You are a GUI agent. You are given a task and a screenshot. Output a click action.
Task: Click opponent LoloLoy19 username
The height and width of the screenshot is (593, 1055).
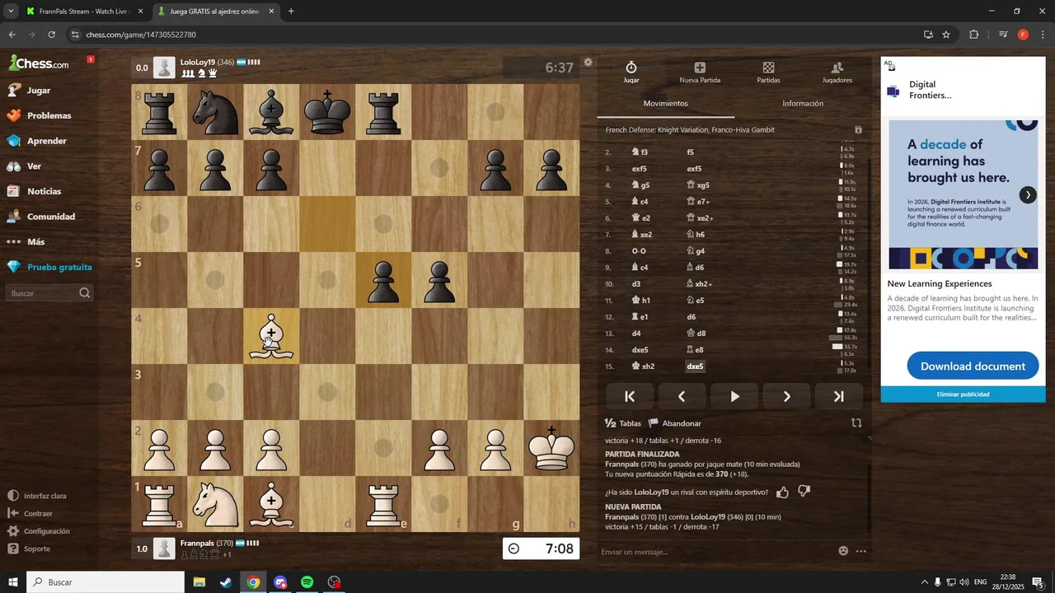[x=197, y=62]
